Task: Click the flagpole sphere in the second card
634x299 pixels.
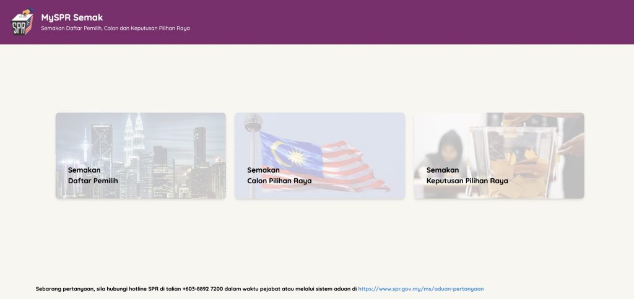Action: coord(253,121)
